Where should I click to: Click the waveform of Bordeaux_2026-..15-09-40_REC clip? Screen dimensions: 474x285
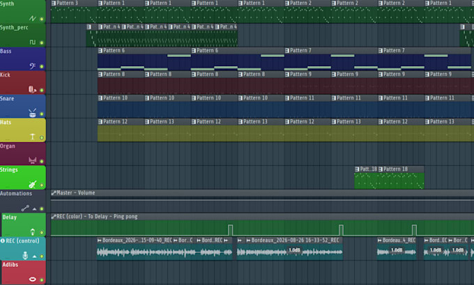pyautogui.click(x=136, y=252)
